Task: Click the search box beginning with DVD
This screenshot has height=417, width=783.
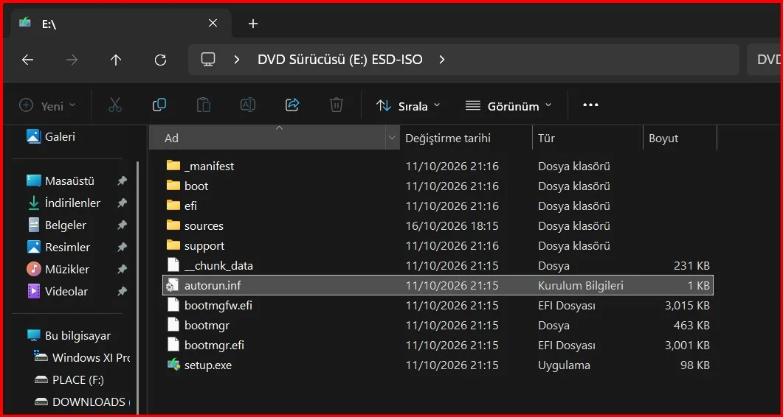Action: pos(764,60)
